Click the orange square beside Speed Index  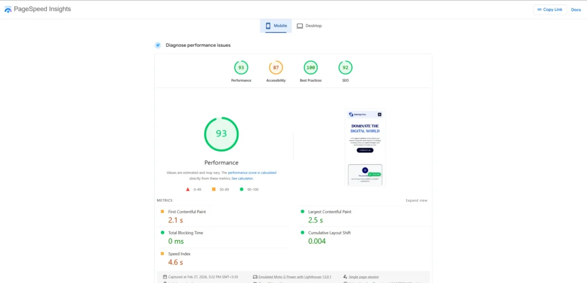coord(162,253)
